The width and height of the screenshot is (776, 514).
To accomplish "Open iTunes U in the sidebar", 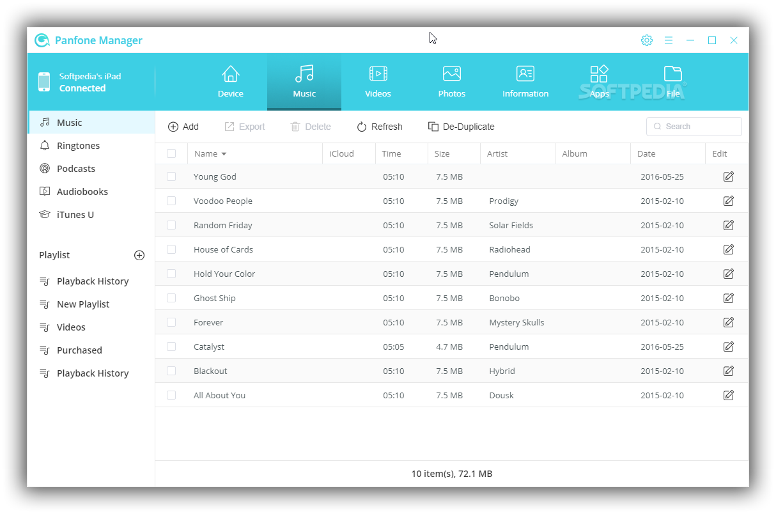I will [92, 215].
